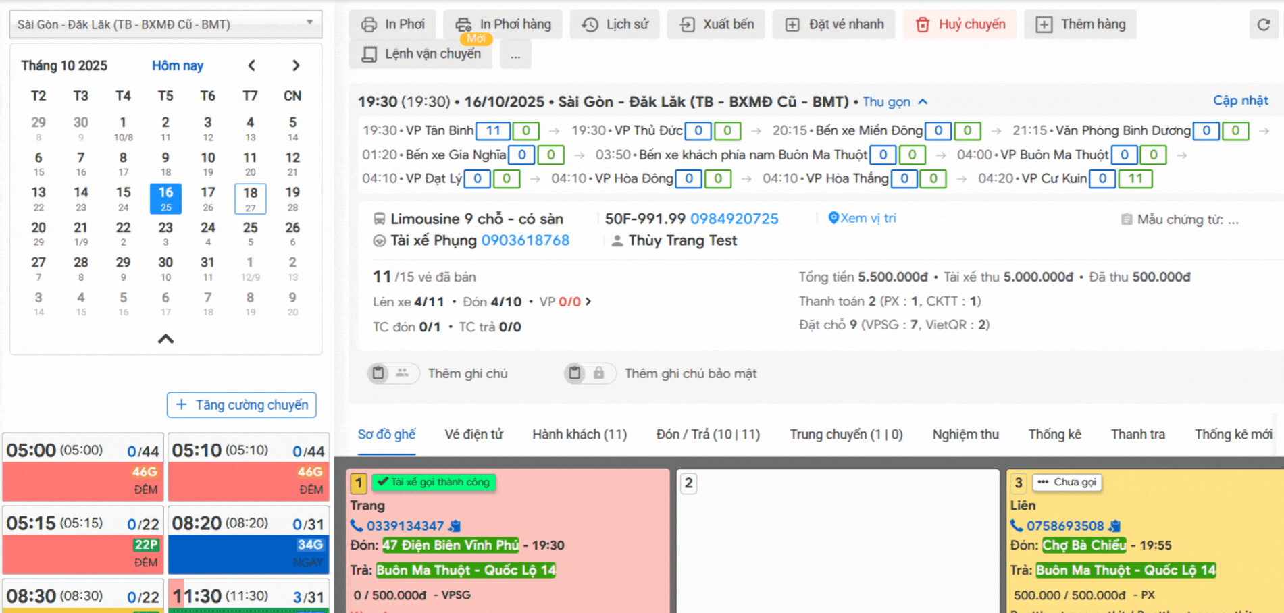Expand the VP 0/0 details arrow
This screenshot has height=613, width=1284.
588,302
